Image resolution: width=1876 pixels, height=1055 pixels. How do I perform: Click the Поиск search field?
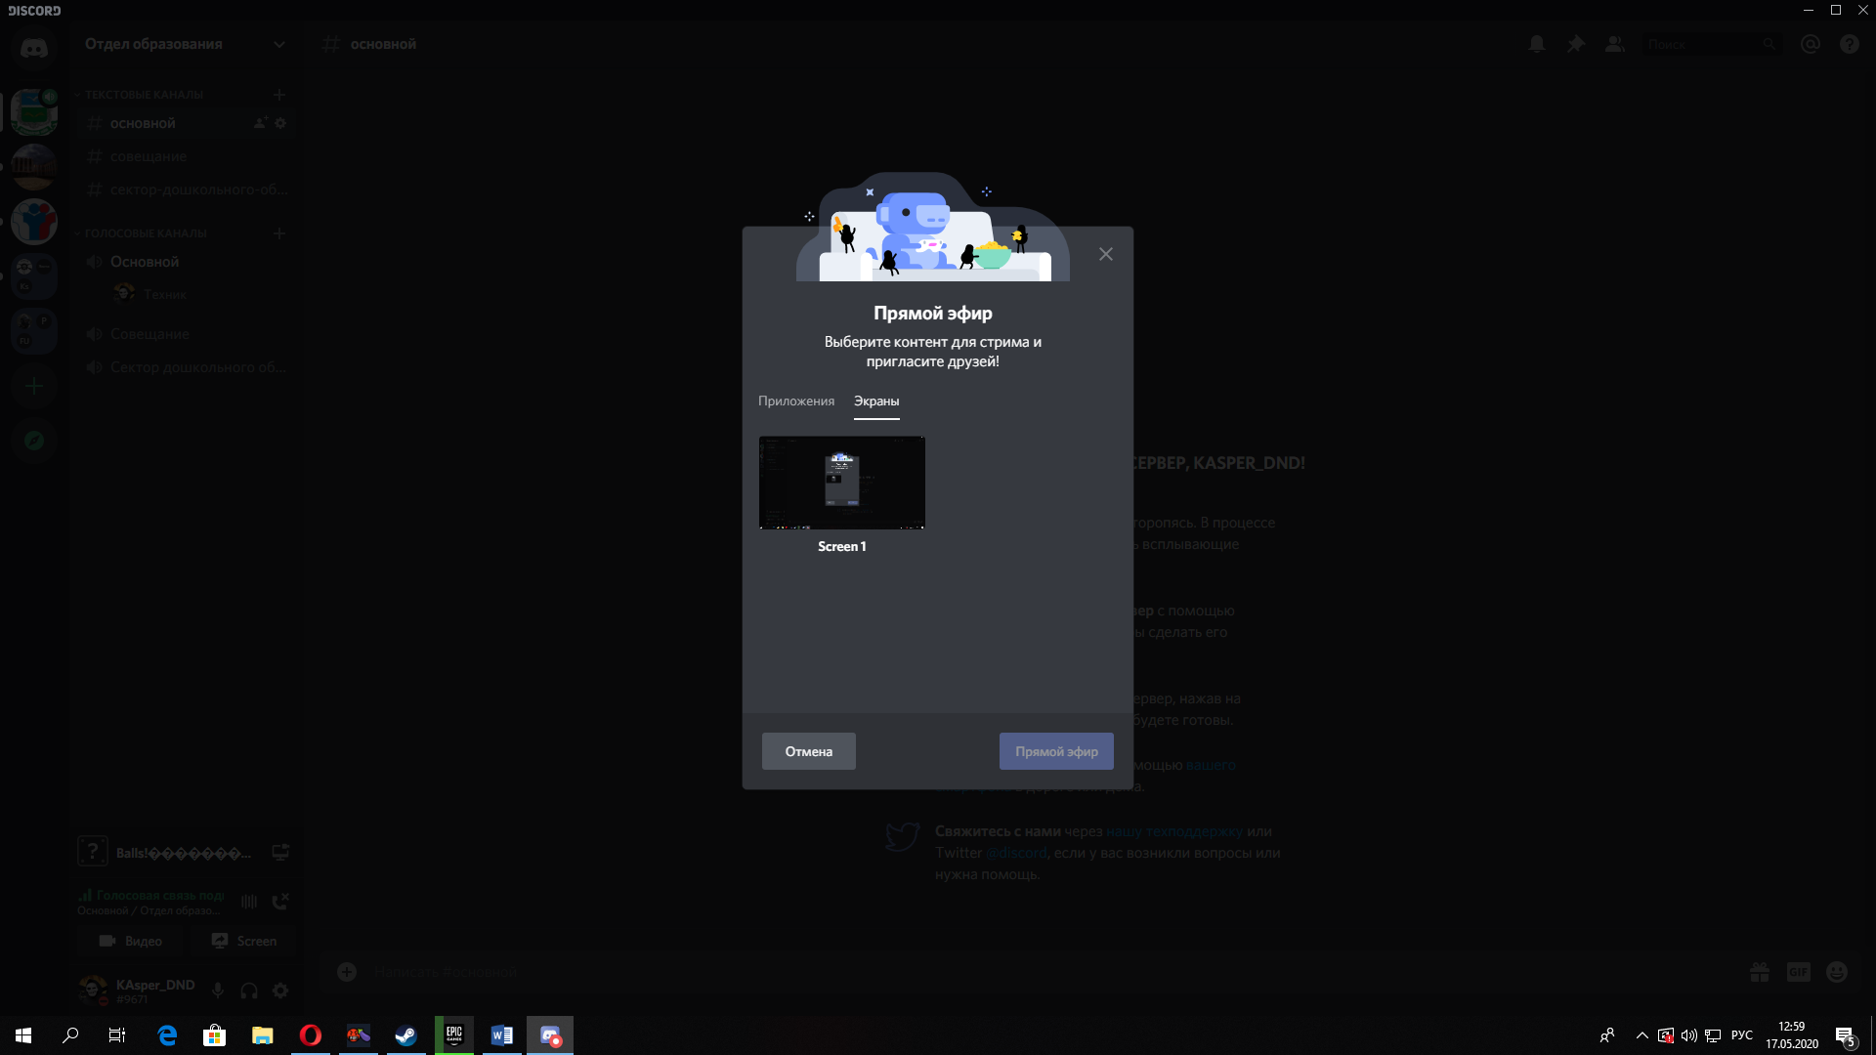pos(1712,44)
